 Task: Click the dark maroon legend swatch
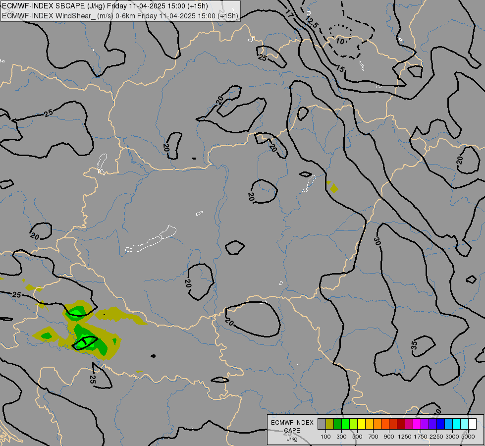coord(401,424)
